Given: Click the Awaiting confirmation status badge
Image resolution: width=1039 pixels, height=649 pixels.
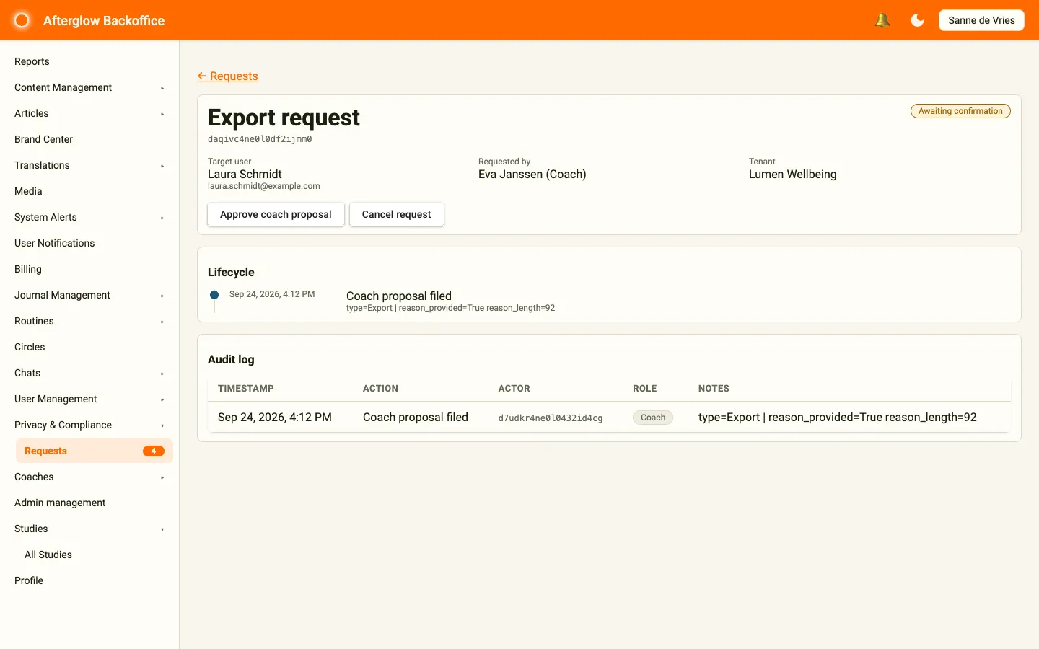Looking at the screenshot, I should 960,111.
